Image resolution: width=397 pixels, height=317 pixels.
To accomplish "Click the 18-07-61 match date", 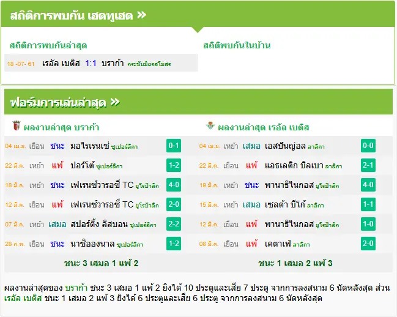I will [21, 64].
